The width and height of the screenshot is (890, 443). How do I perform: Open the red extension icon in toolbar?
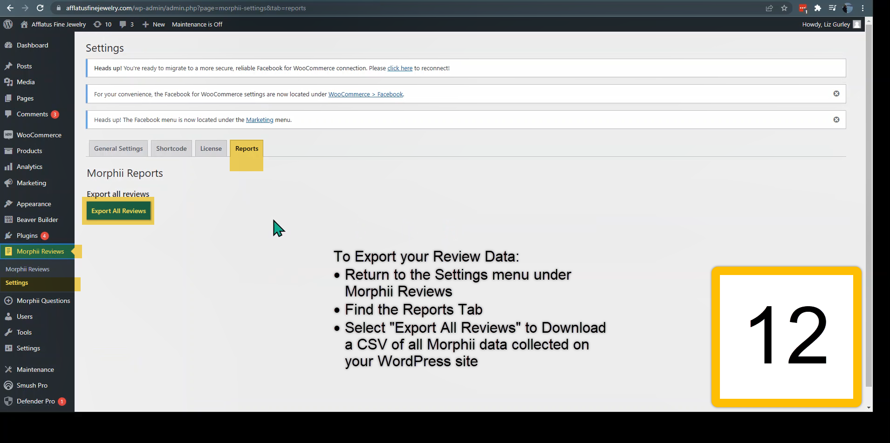point(803,8)
